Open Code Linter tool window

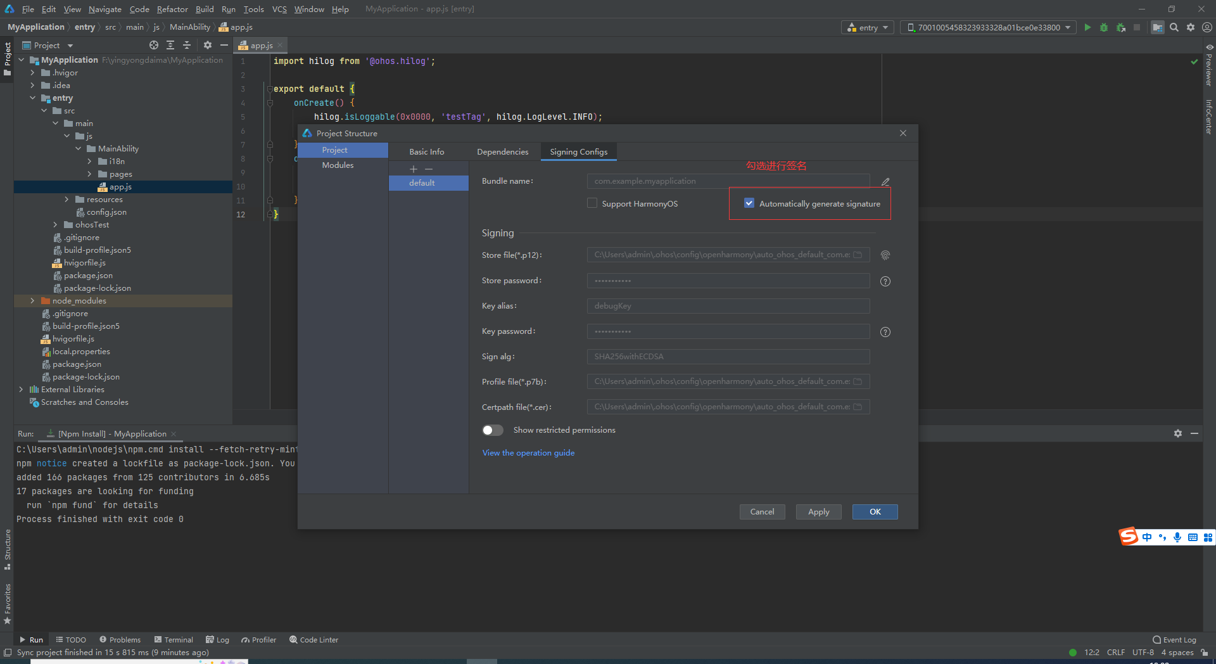pyautogui.click(x=314, y=640)
